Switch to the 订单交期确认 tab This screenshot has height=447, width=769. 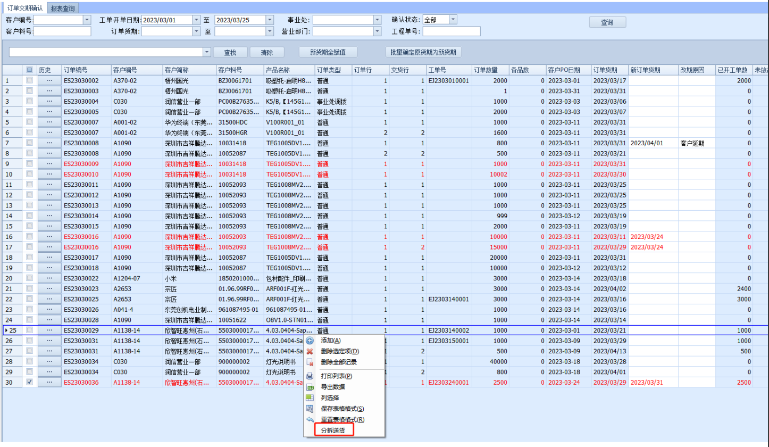click(x=25, y=8)
